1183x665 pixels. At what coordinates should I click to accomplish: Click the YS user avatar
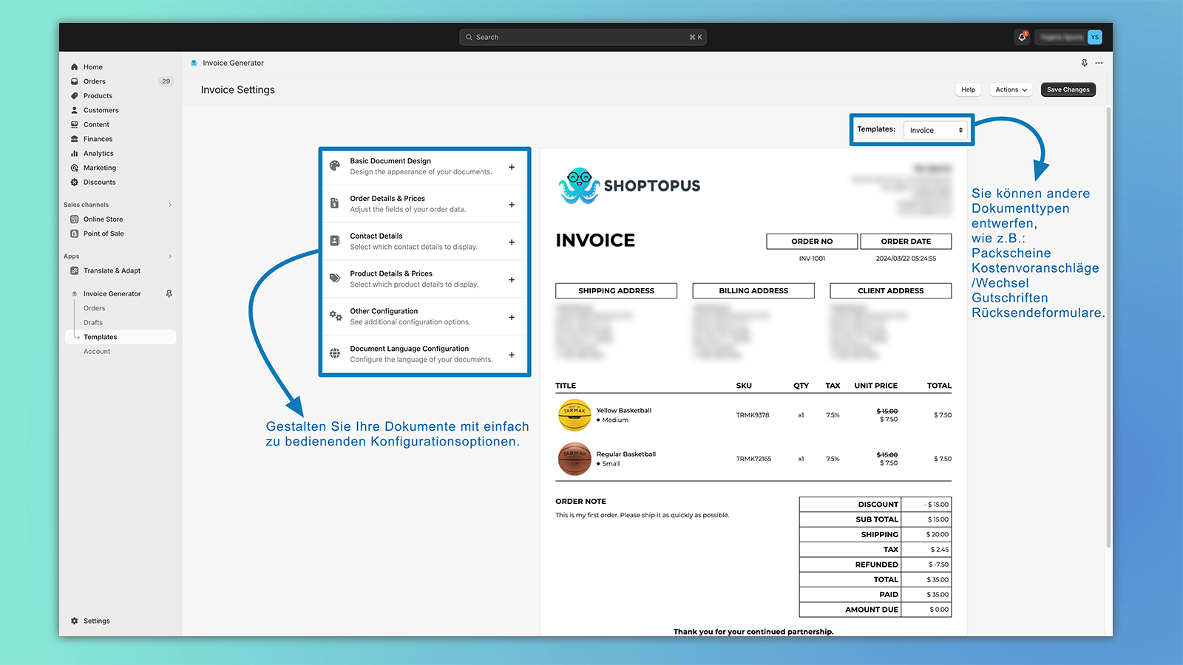tap(1094, 37)
